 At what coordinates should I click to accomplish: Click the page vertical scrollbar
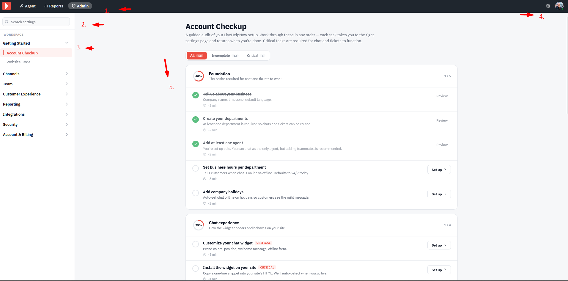click(x=567, y=65)
